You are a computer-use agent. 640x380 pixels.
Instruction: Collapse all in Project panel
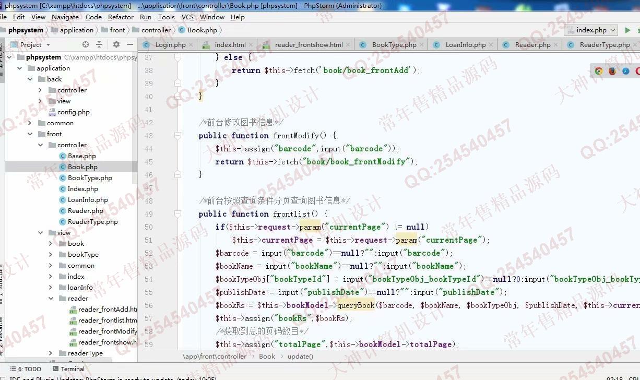(x=99, y=44)
